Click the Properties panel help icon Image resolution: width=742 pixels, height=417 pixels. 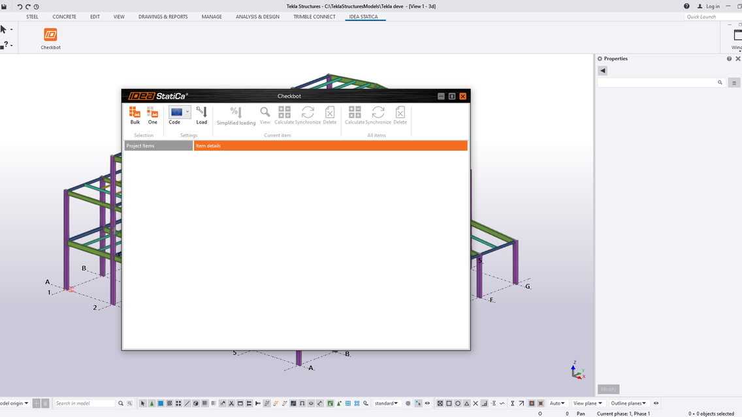(729, 59)
